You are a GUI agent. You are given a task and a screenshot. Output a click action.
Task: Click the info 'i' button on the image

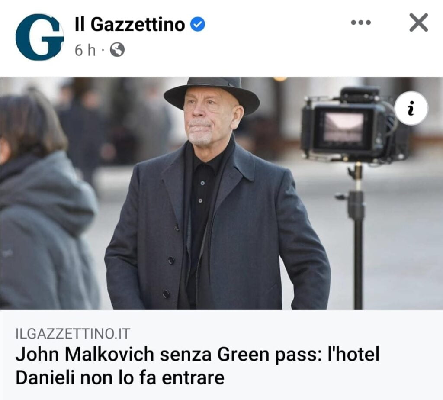pos(411,108)
